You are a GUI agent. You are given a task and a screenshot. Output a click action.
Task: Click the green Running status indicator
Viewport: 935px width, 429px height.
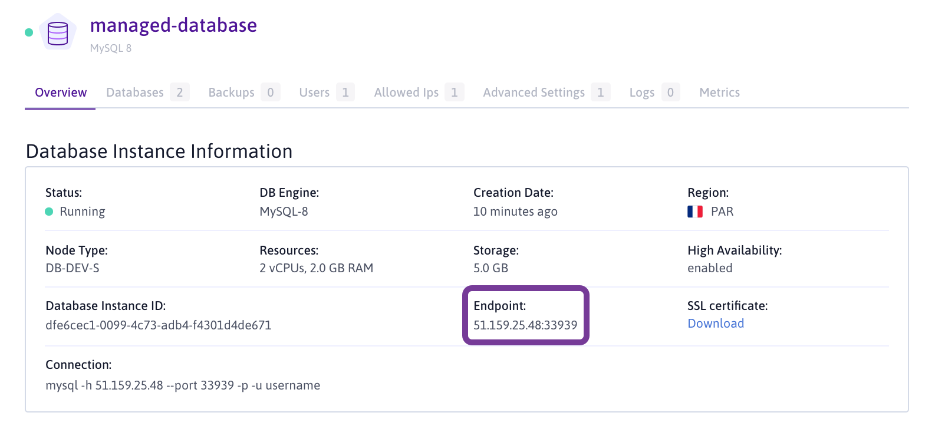50,212
